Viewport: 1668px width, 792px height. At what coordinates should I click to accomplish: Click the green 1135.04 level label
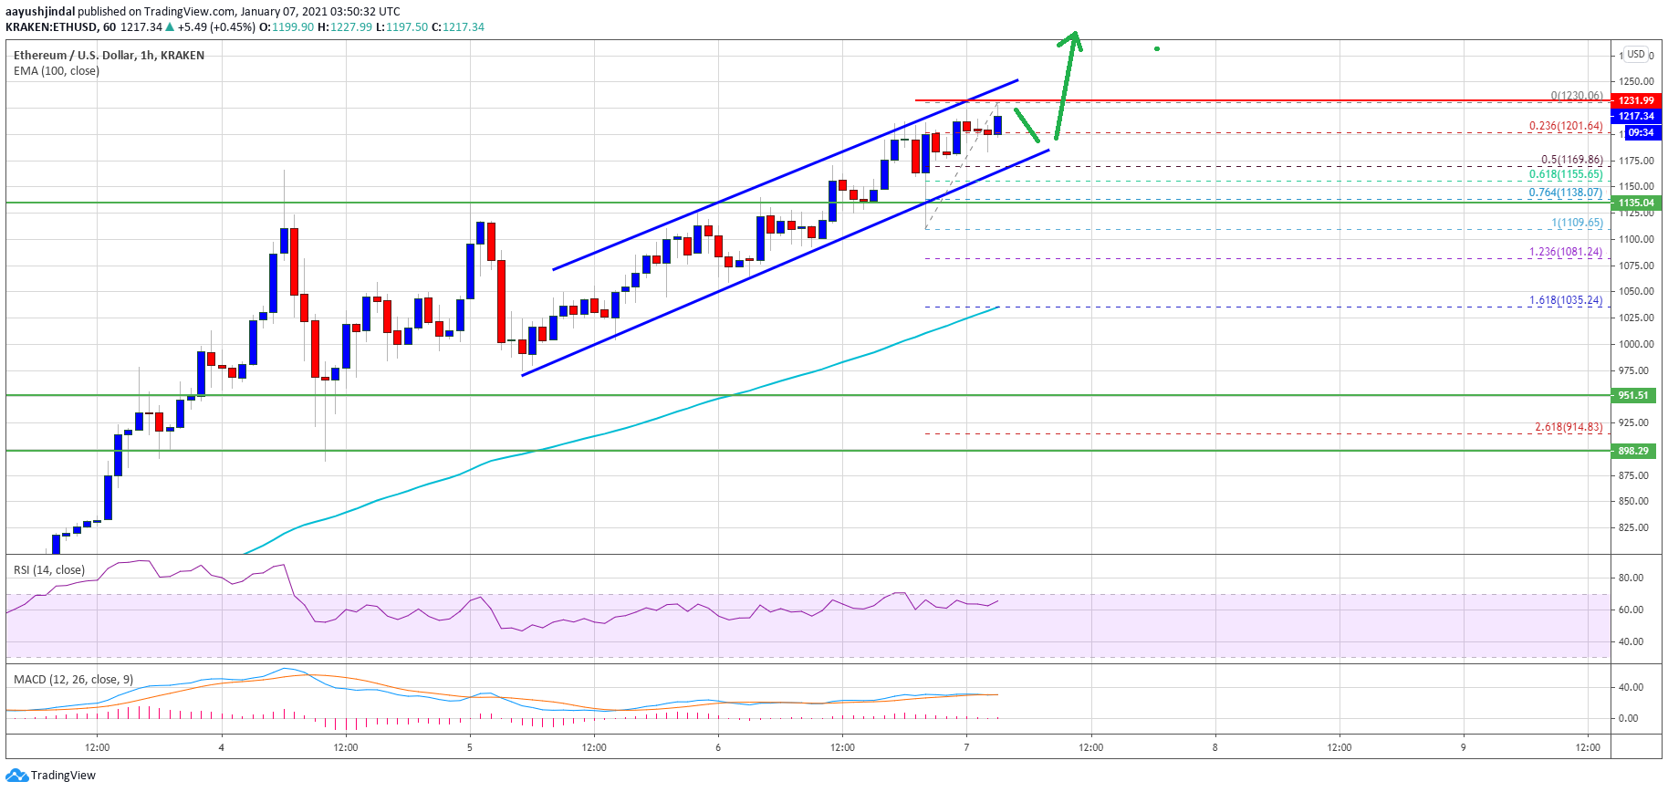pyautogui.click(x=1636, y=203)
